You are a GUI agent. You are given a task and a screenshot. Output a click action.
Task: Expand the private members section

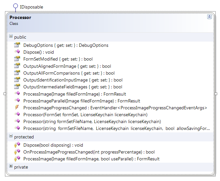[x=11, y=166]
